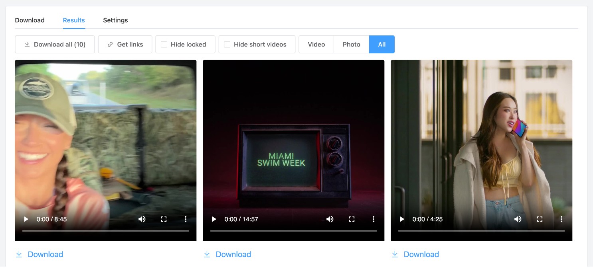
Task: Download the Miami Swim Week video
Action: 227,254
